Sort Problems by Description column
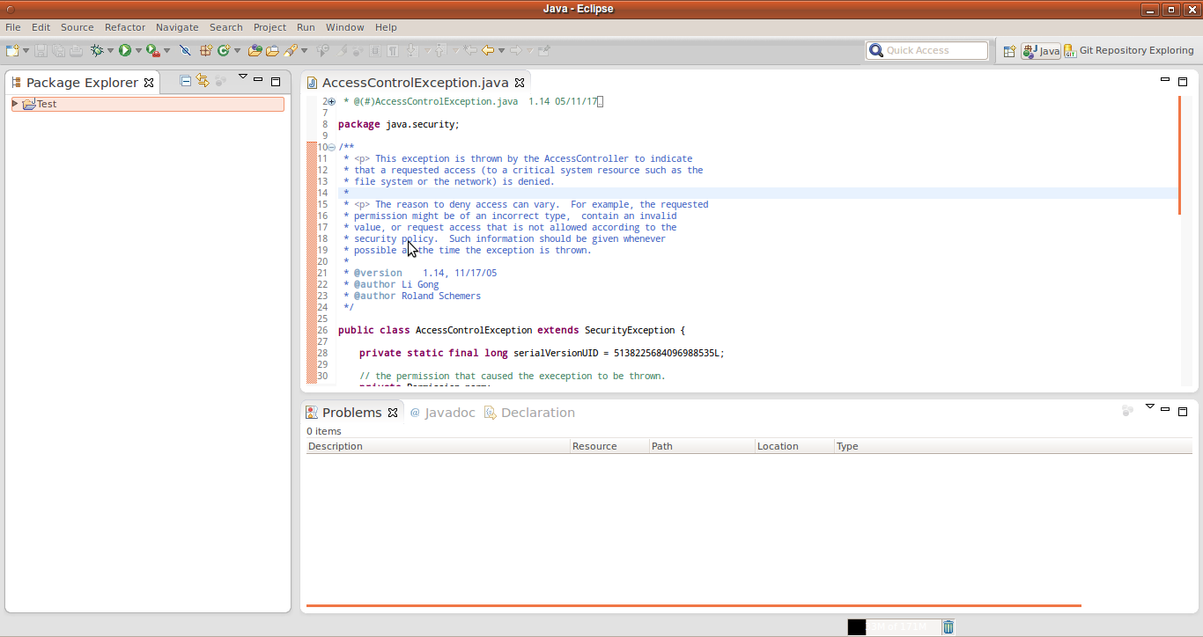The height and width of the screenshot is (637, 1203). pos(438,446)
